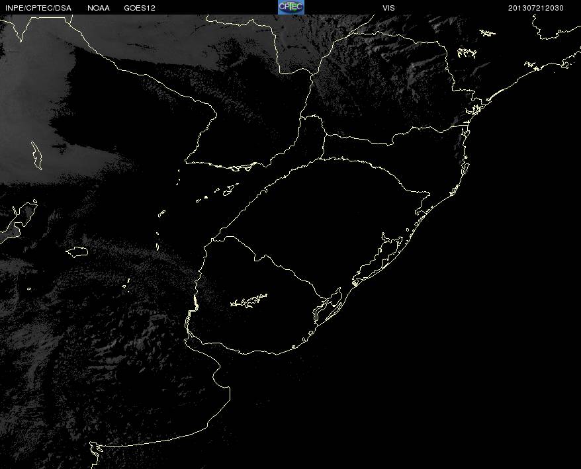Image resolution: width=581 pixels, height=469 pixels.
Task: Click the Lagoa Mirim outline on the Uruguay border
Action: pyautogui.click(x=328, y=306)
